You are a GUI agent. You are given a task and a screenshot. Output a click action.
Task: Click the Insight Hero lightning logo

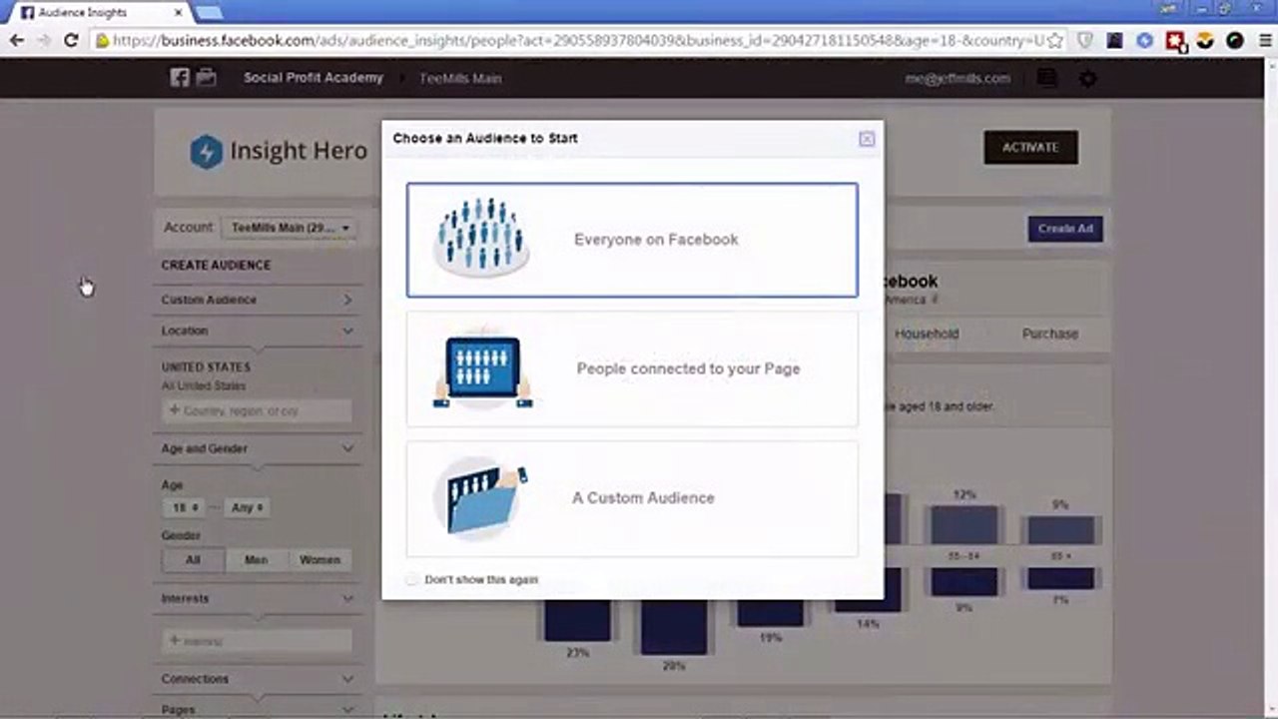click(206, 152)
